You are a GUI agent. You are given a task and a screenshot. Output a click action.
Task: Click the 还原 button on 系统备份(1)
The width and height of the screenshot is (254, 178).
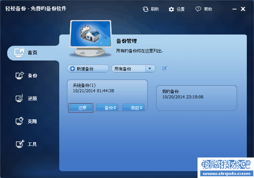tap(81, 108)
